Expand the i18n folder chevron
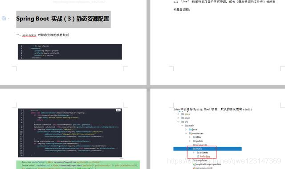 click(x=190, y=137)
